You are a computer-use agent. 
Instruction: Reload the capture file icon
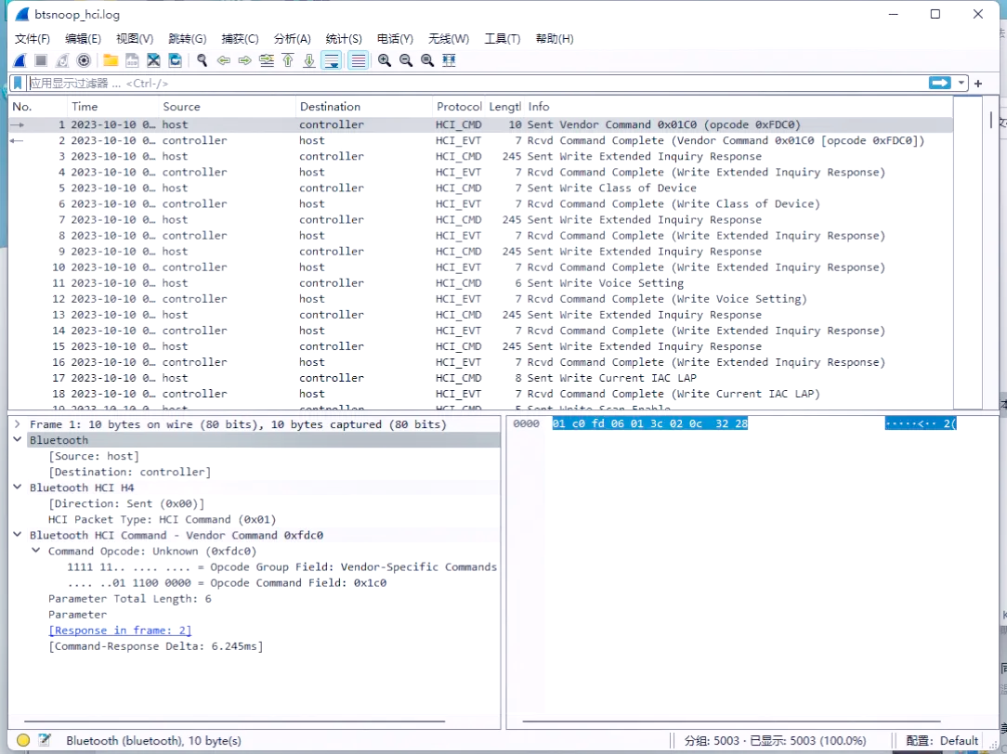click(175, 60)
